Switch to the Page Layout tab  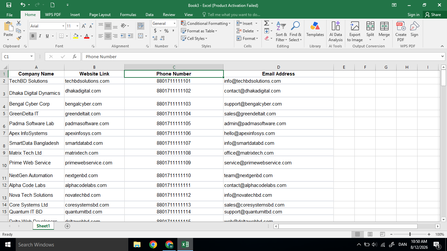(x=100, y=15)
